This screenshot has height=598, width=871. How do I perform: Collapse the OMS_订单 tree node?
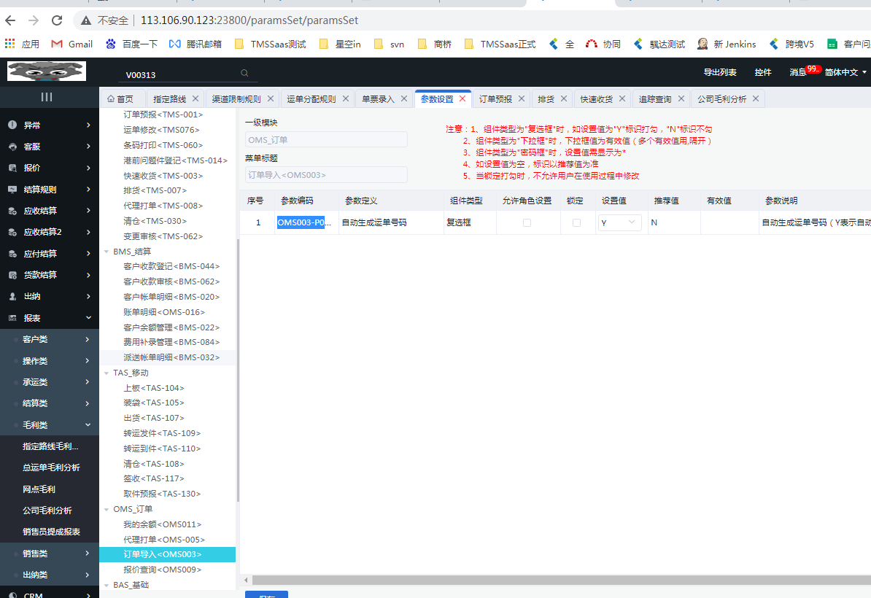click(107, 509)
